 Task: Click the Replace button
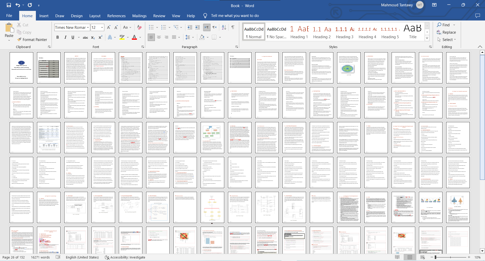point(446,32)
